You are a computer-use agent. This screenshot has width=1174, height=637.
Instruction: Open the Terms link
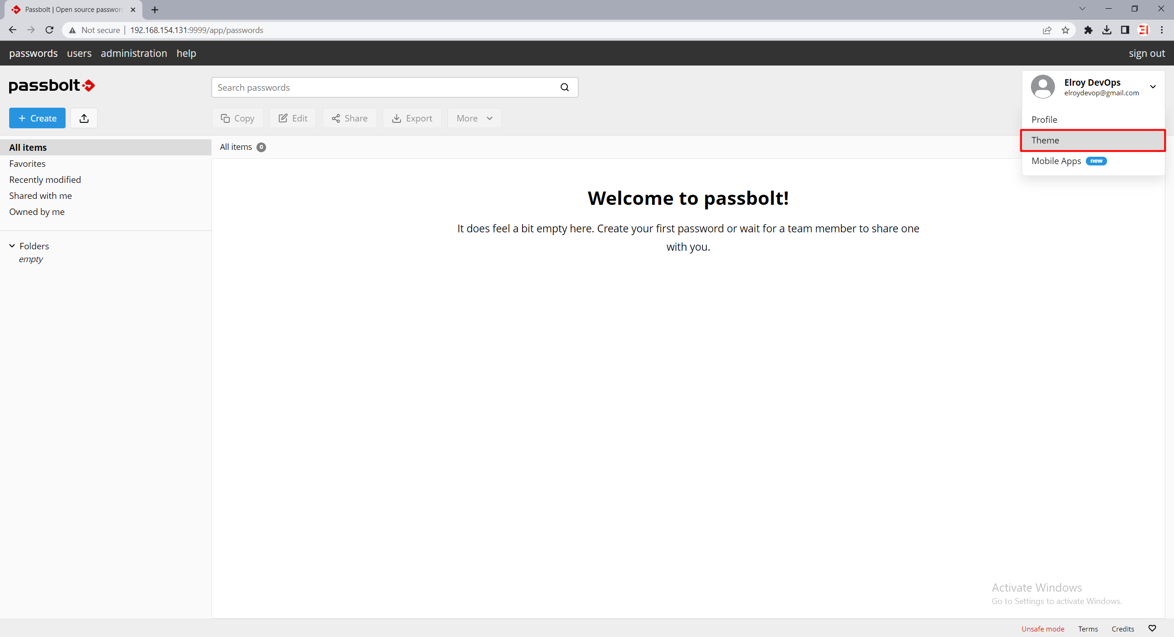point(1088,629)
